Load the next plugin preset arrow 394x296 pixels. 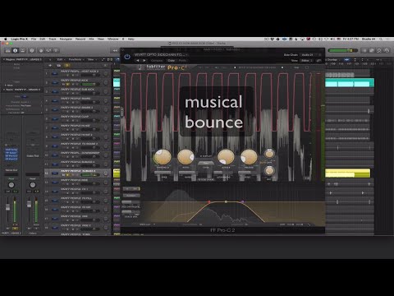click(x=144, y=60)
